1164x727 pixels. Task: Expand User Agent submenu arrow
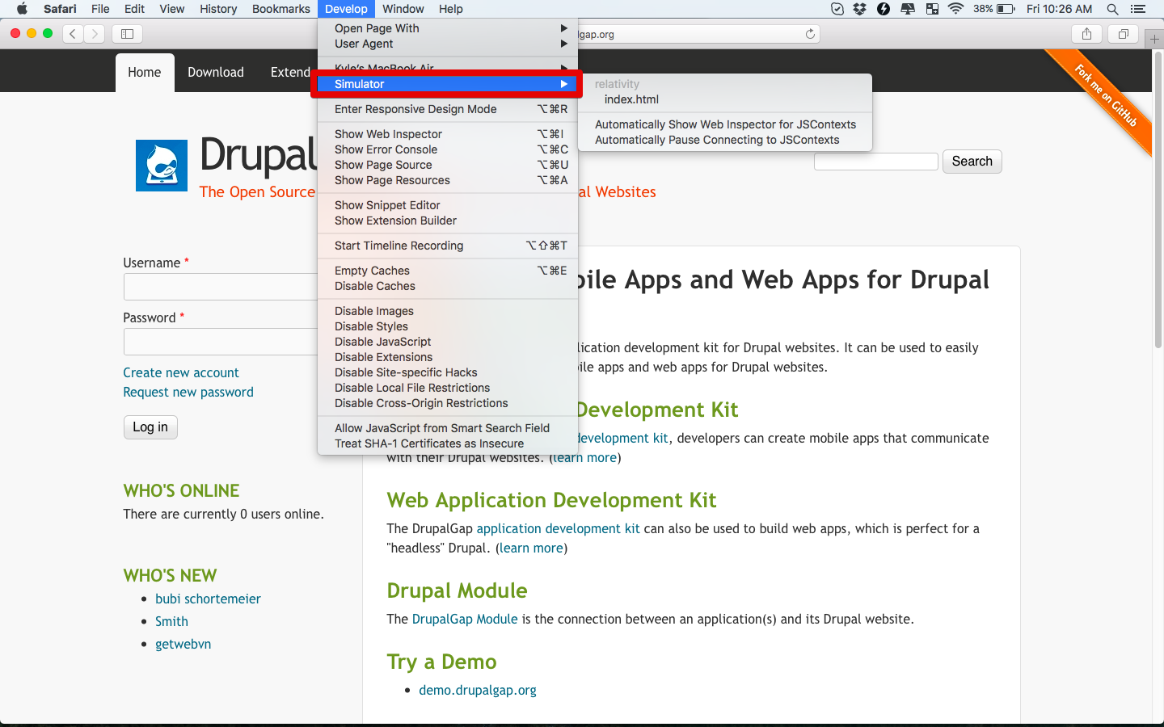pyautogui.click(x=564, y=44)
